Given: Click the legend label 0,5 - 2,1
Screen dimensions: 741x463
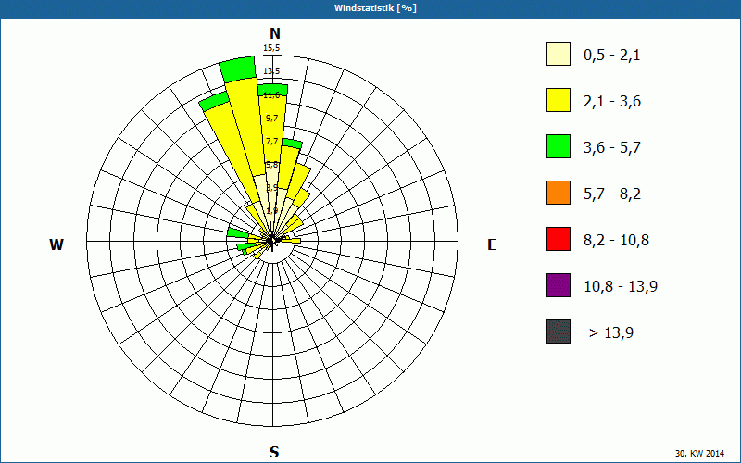Looking at the screenshot, I should (612, 56).
